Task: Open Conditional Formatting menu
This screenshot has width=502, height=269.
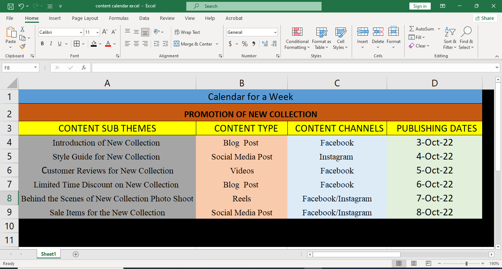Action: point(297,38)
